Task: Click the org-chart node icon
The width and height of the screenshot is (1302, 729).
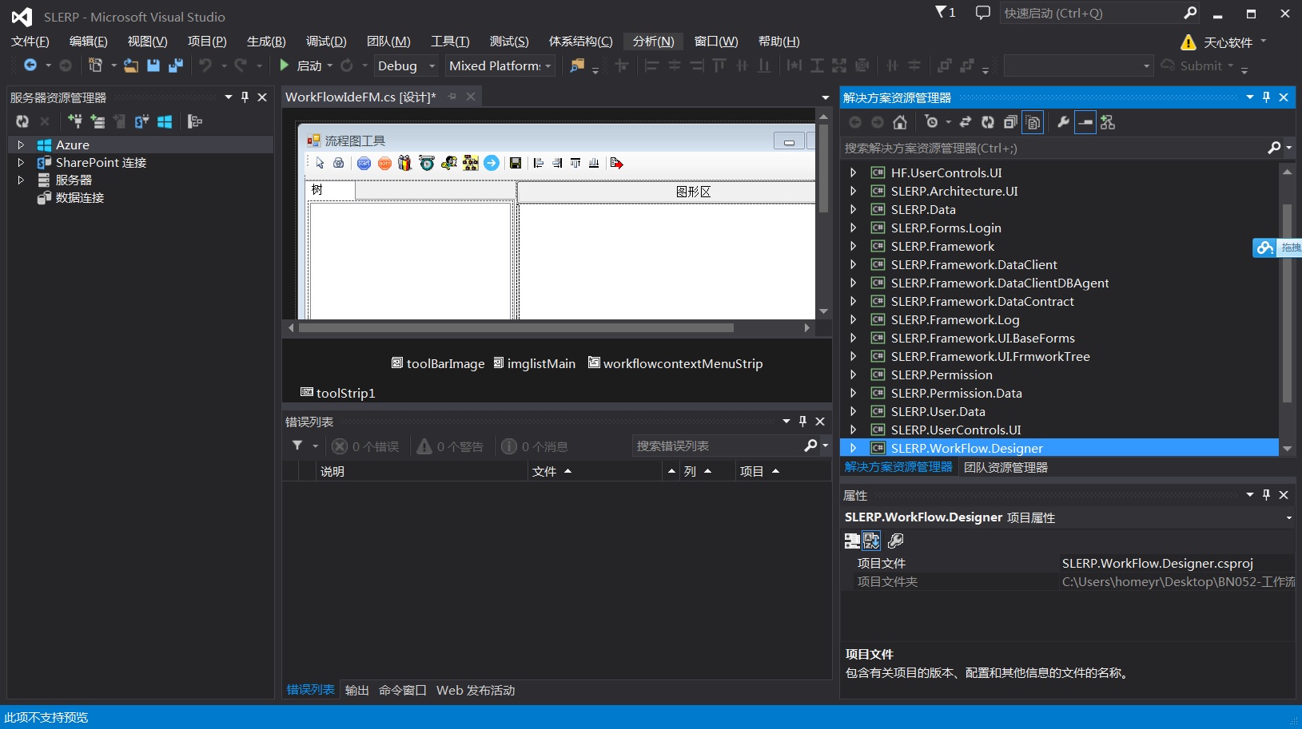Action: [470, 163]
